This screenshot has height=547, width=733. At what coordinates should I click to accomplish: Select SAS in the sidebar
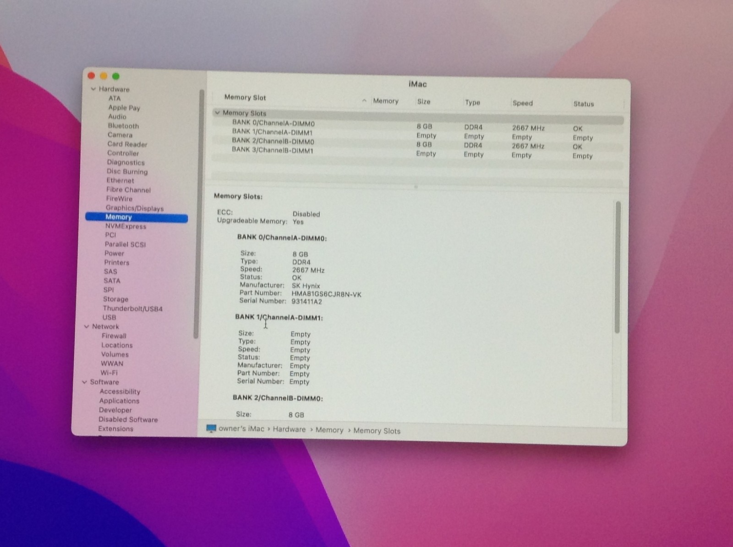[110, 271]
